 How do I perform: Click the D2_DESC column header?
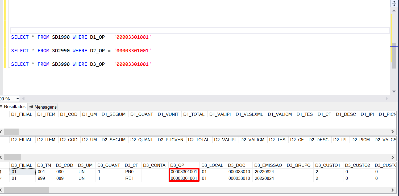319,140
